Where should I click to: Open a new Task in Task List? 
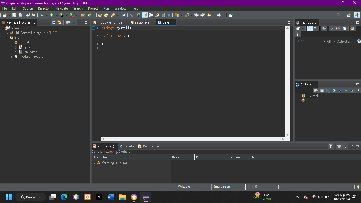click(298, 29)
